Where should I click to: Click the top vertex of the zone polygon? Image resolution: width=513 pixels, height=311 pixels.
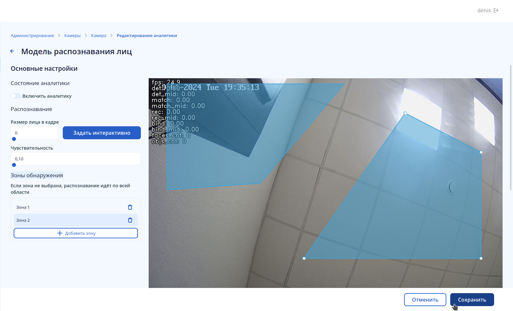tap(405, 113)
